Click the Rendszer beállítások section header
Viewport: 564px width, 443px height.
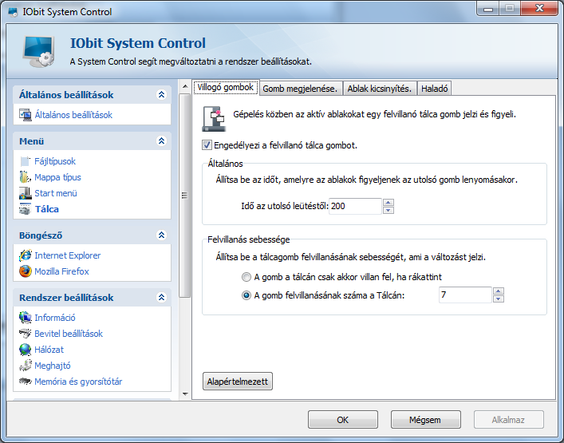[x=92, y=298]
